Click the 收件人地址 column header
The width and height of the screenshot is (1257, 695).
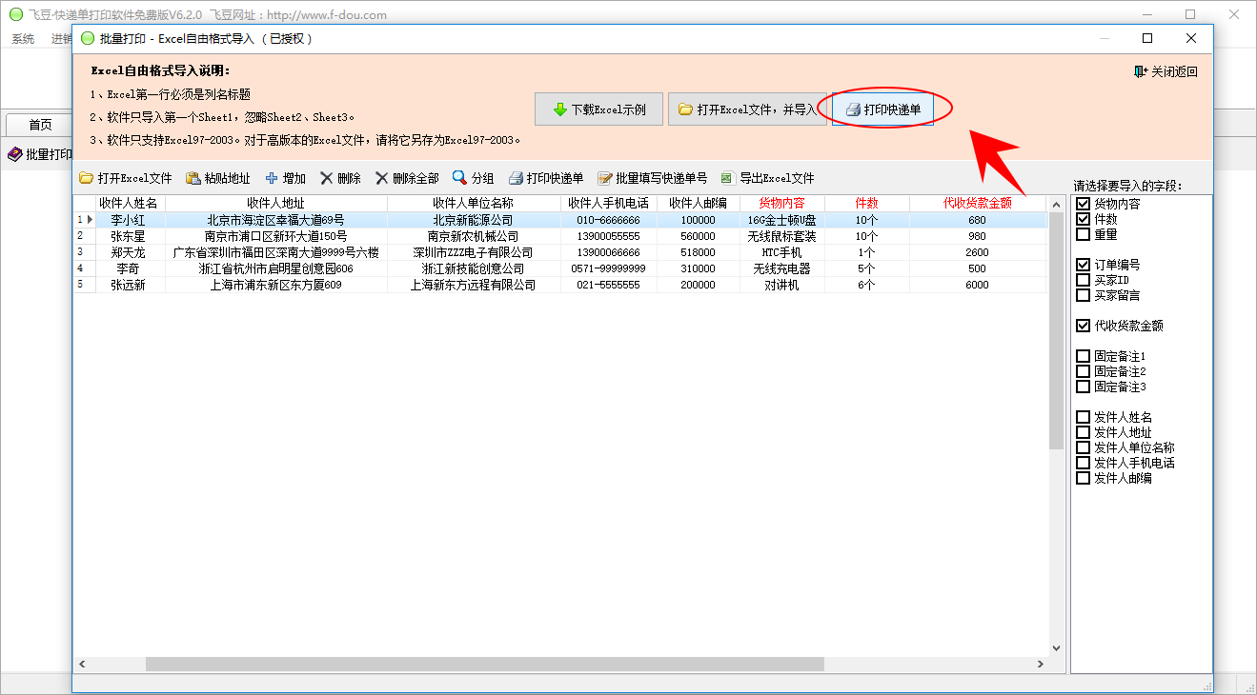(x=276, y=204)
